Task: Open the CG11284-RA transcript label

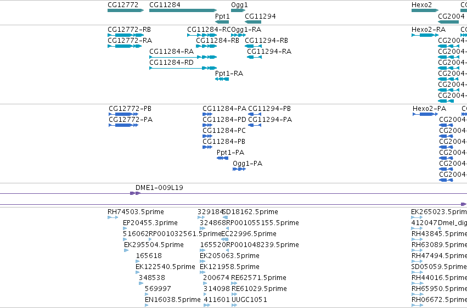Action: (171, 51)
